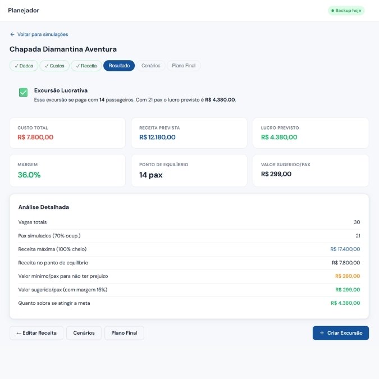Viewport: 379px width, 379px height.
Task: Select the Resultado step tab
Action: (x=119, y=66)
